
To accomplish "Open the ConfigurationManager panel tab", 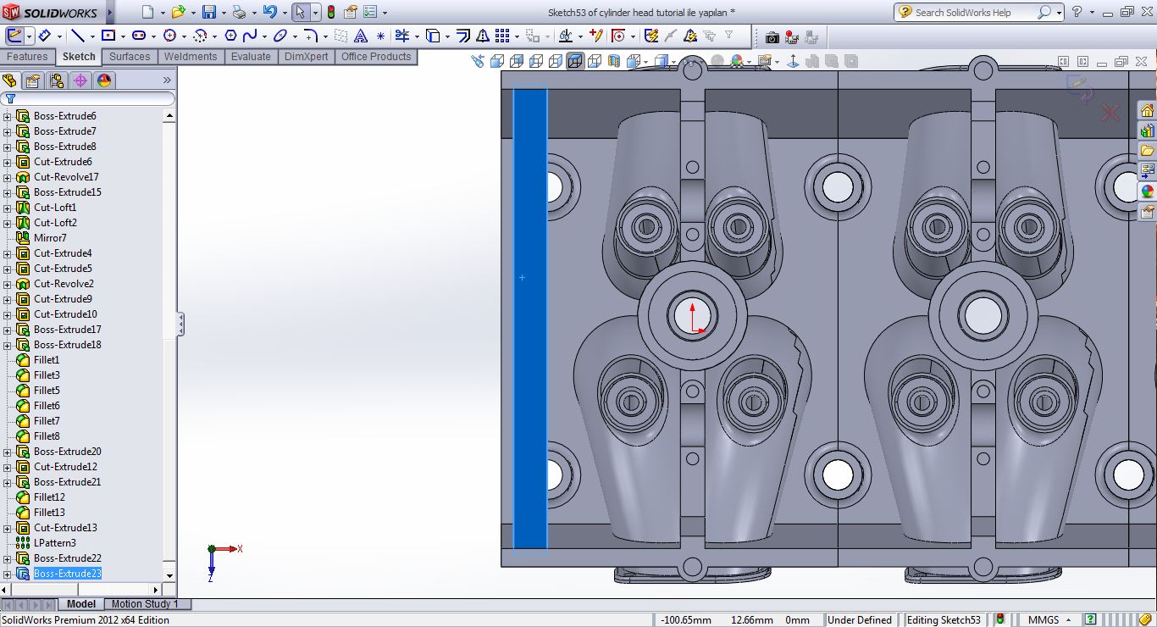I will pyautogui.click(x=57, y=80).
